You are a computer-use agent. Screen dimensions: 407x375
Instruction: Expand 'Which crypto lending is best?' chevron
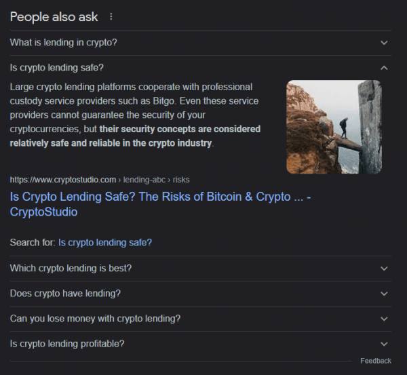tap(384, 269)
